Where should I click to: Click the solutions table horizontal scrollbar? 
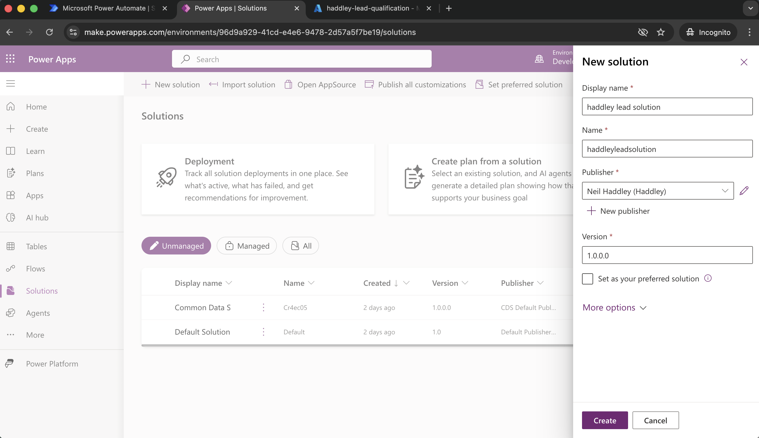[x=357, y=345]
